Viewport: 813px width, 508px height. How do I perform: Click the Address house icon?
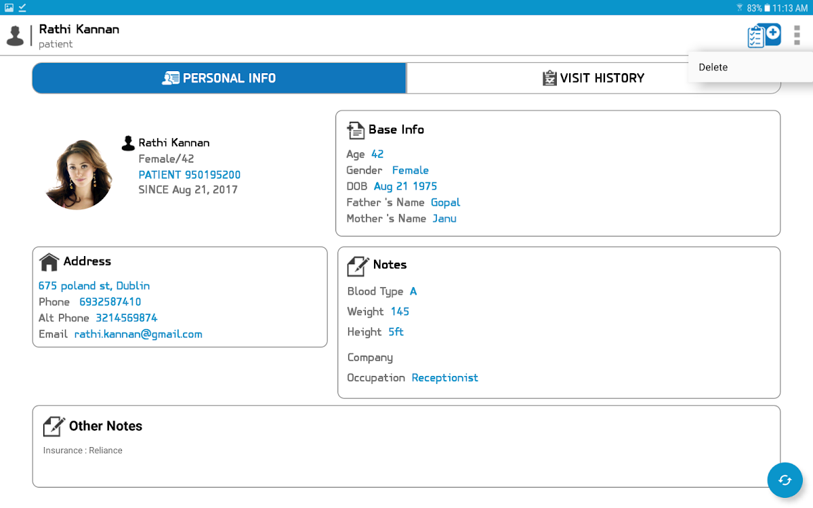point(49,262)
